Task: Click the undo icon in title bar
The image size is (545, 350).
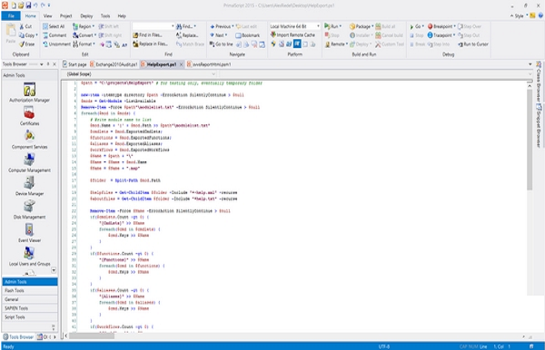Action: click(x=35, y=5)
